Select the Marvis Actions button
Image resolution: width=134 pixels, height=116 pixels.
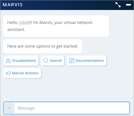22,73
